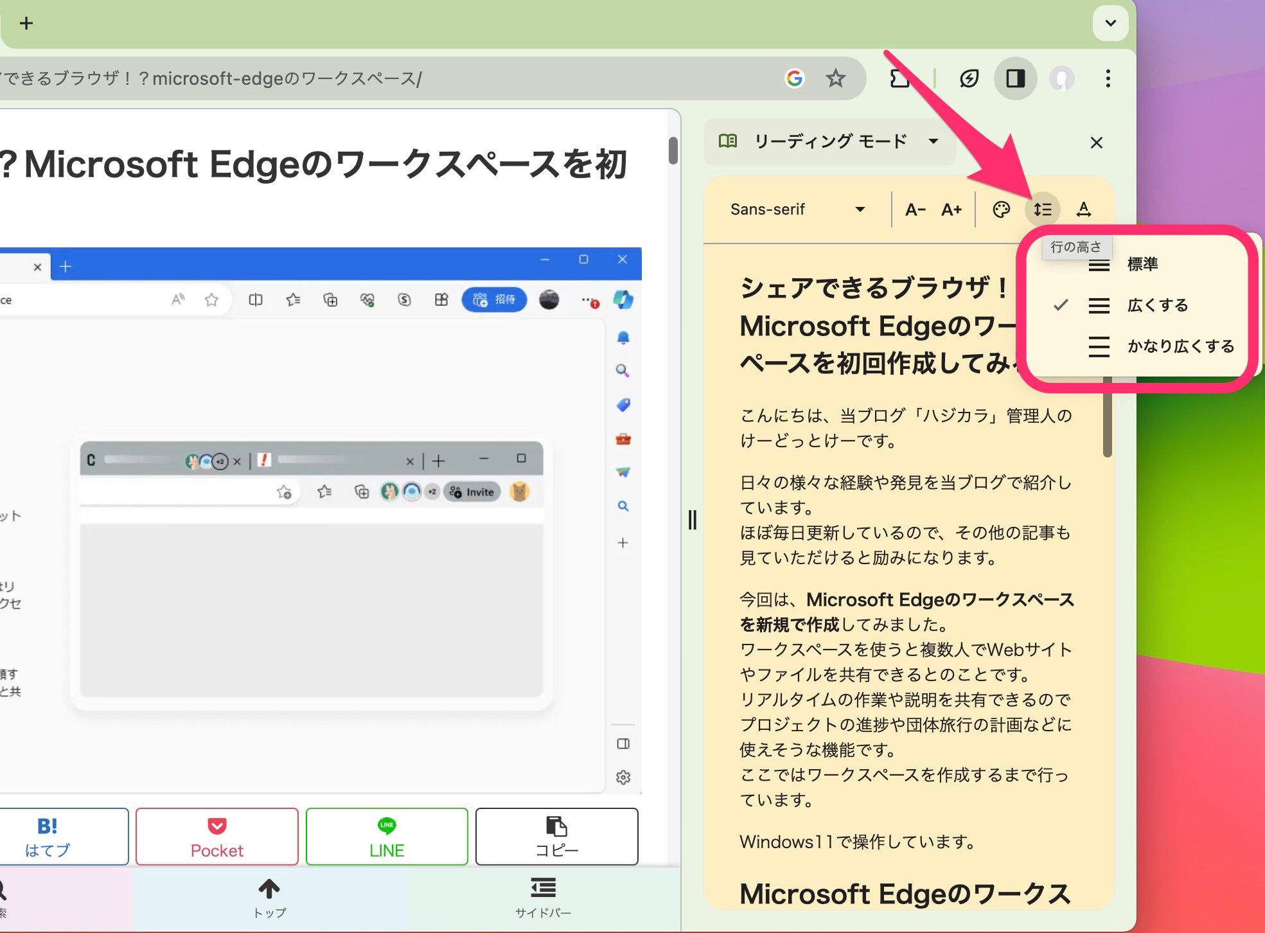
Task: Share via LINE button
Action: coord(387,837)
